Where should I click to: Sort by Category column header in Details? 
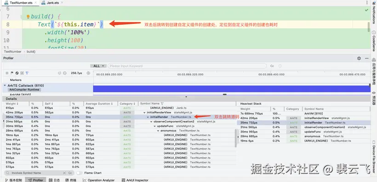(x=128, y=103)
